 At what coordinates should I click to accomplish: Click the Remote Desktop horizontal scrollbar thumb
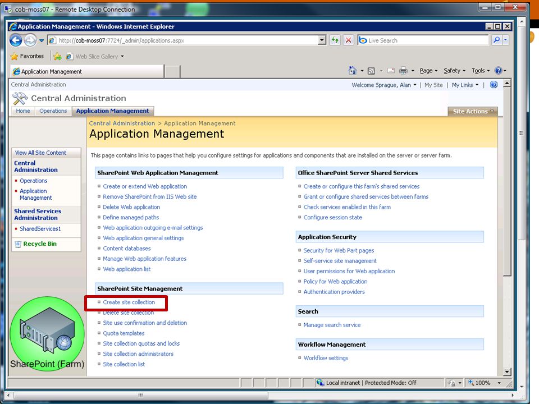[140, 396]
